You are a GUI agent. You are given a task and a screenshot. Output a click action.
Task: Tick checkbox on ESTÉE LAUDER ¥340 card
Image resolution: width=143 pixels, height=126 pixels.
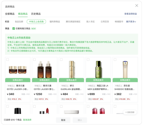[x=7, y=60]
